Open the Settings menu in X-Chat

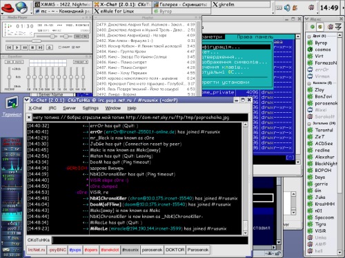click(x=90, y=108)
